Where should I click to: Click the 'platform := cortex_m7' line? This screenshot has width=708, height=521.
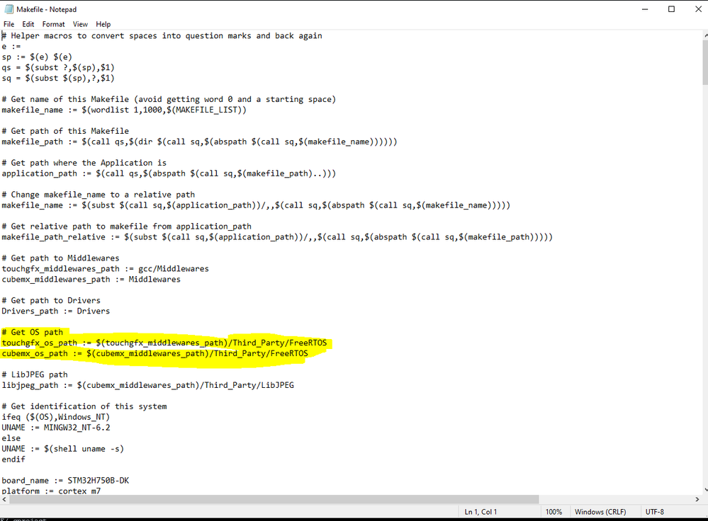click(x=51, y=491)
